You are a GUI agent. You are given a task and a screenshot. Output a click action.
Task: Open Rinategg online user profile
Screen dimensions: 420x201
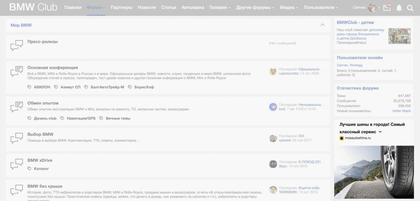click(356, 65)
